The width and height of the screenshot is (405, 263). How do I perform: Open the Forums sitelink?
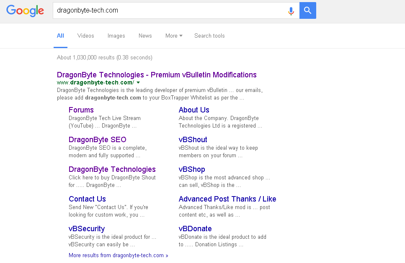81,110
